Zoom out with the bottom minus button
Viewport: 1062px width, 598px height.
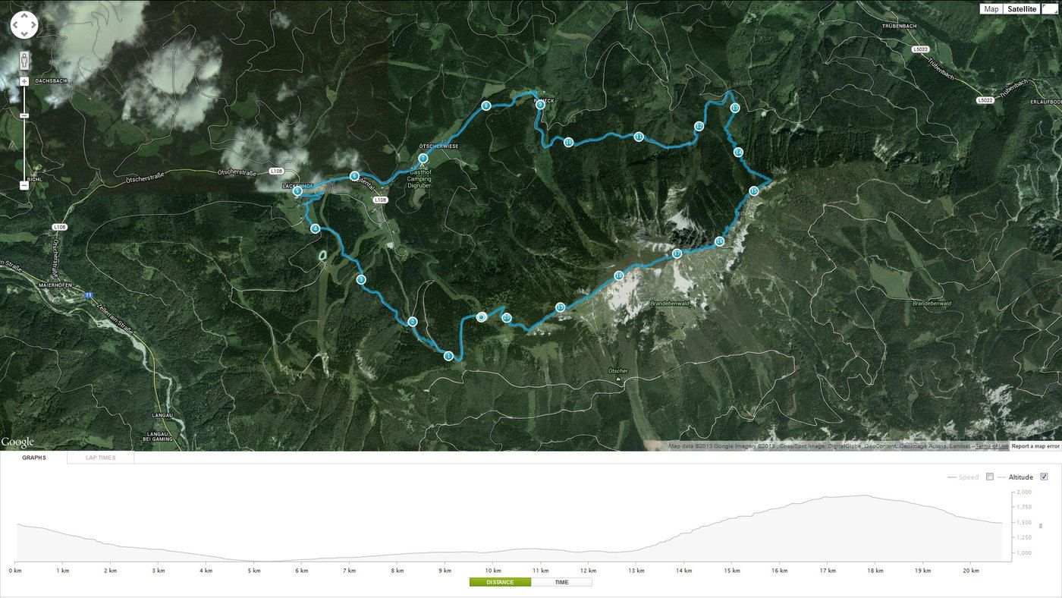coord(24,185)
